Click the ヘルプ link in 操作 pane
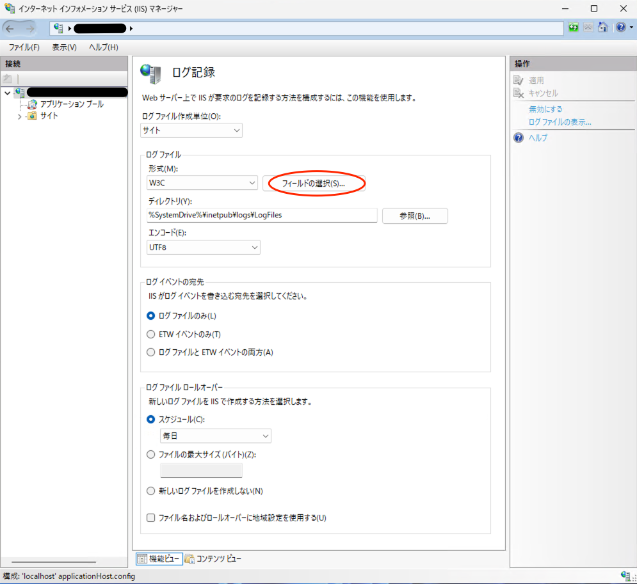This screenshot has height=584, width=637. pos(538,138)
